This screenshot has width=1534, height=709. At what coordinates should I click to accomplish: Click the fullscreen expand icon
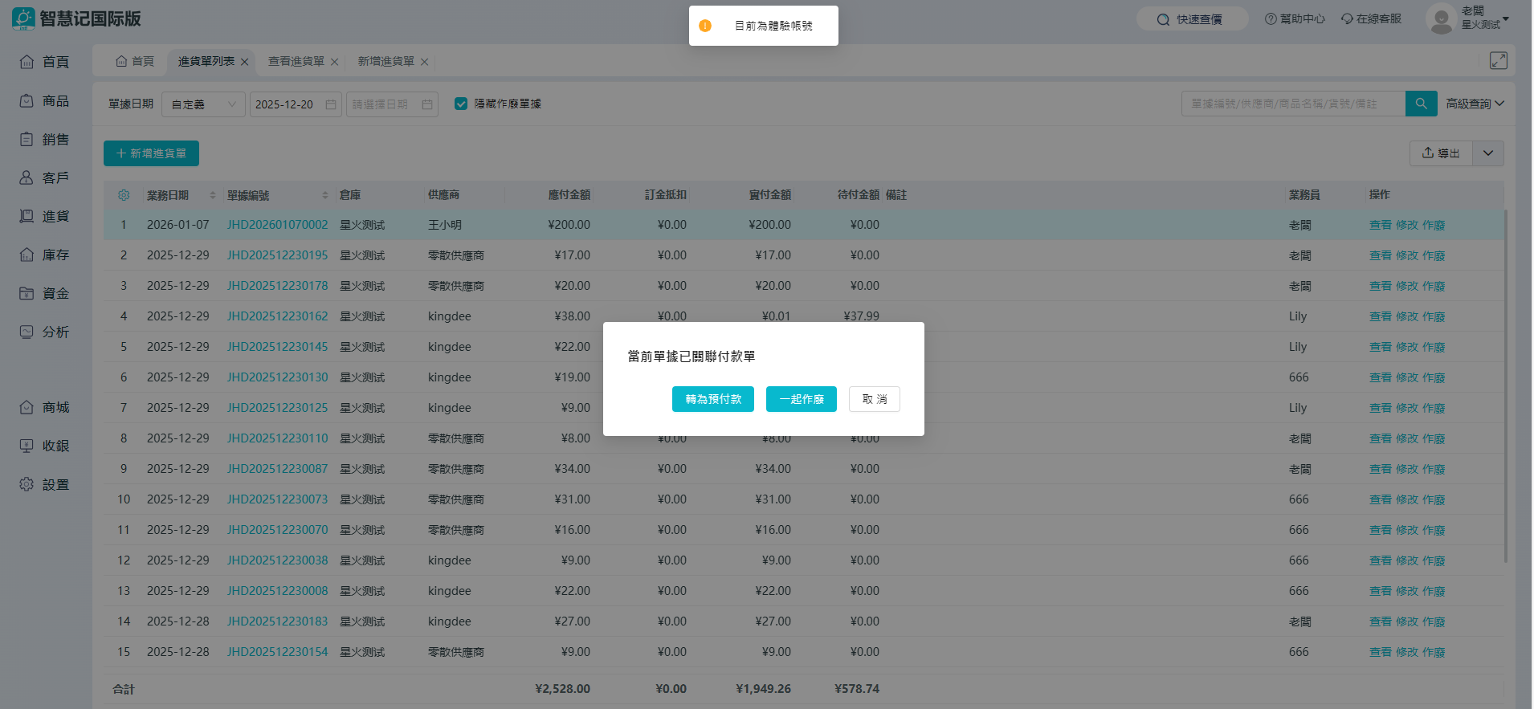1498,61
